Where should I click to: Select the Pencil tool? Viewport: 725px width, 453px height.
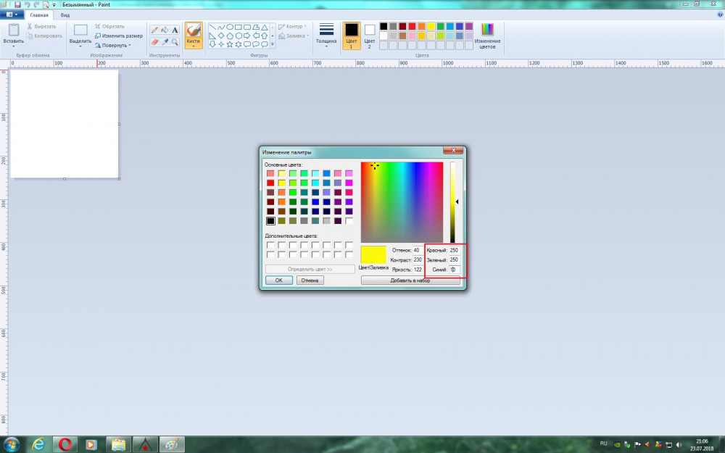pos(154,30)
